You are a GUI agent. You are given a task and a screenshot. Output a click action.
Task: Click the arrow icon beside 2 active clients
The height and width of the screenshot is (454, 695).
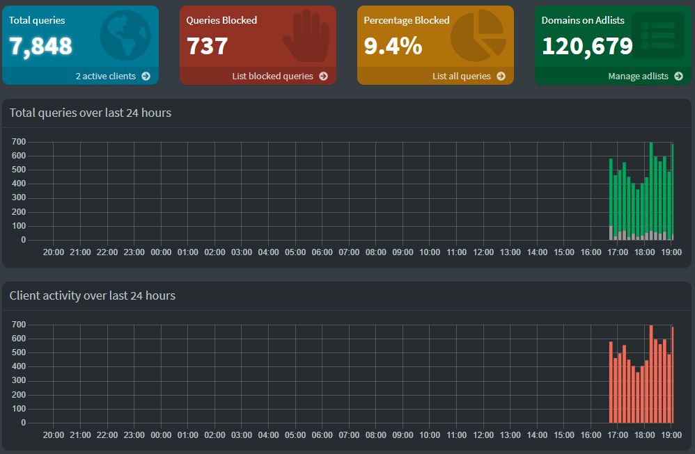coord(146,76)
